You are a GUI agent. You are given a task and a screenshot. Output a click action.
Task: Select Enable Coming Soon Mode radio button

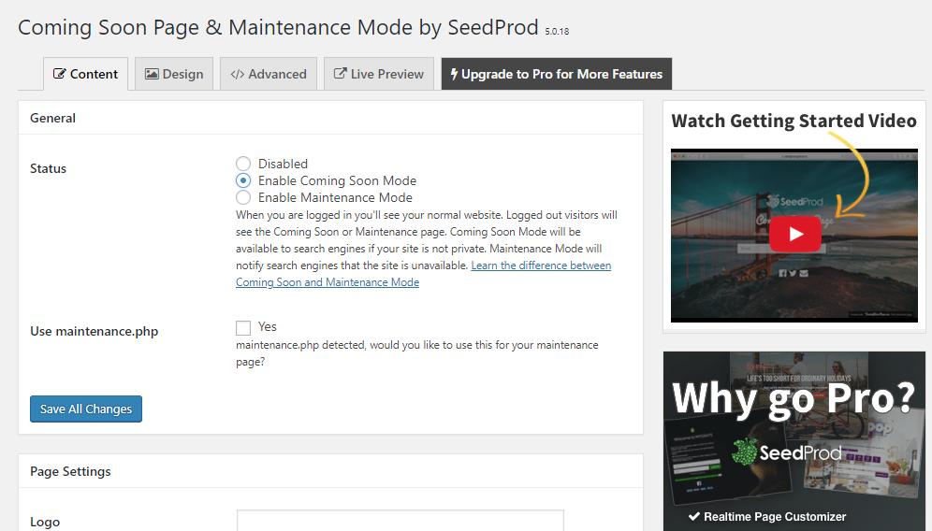point(243,180)
